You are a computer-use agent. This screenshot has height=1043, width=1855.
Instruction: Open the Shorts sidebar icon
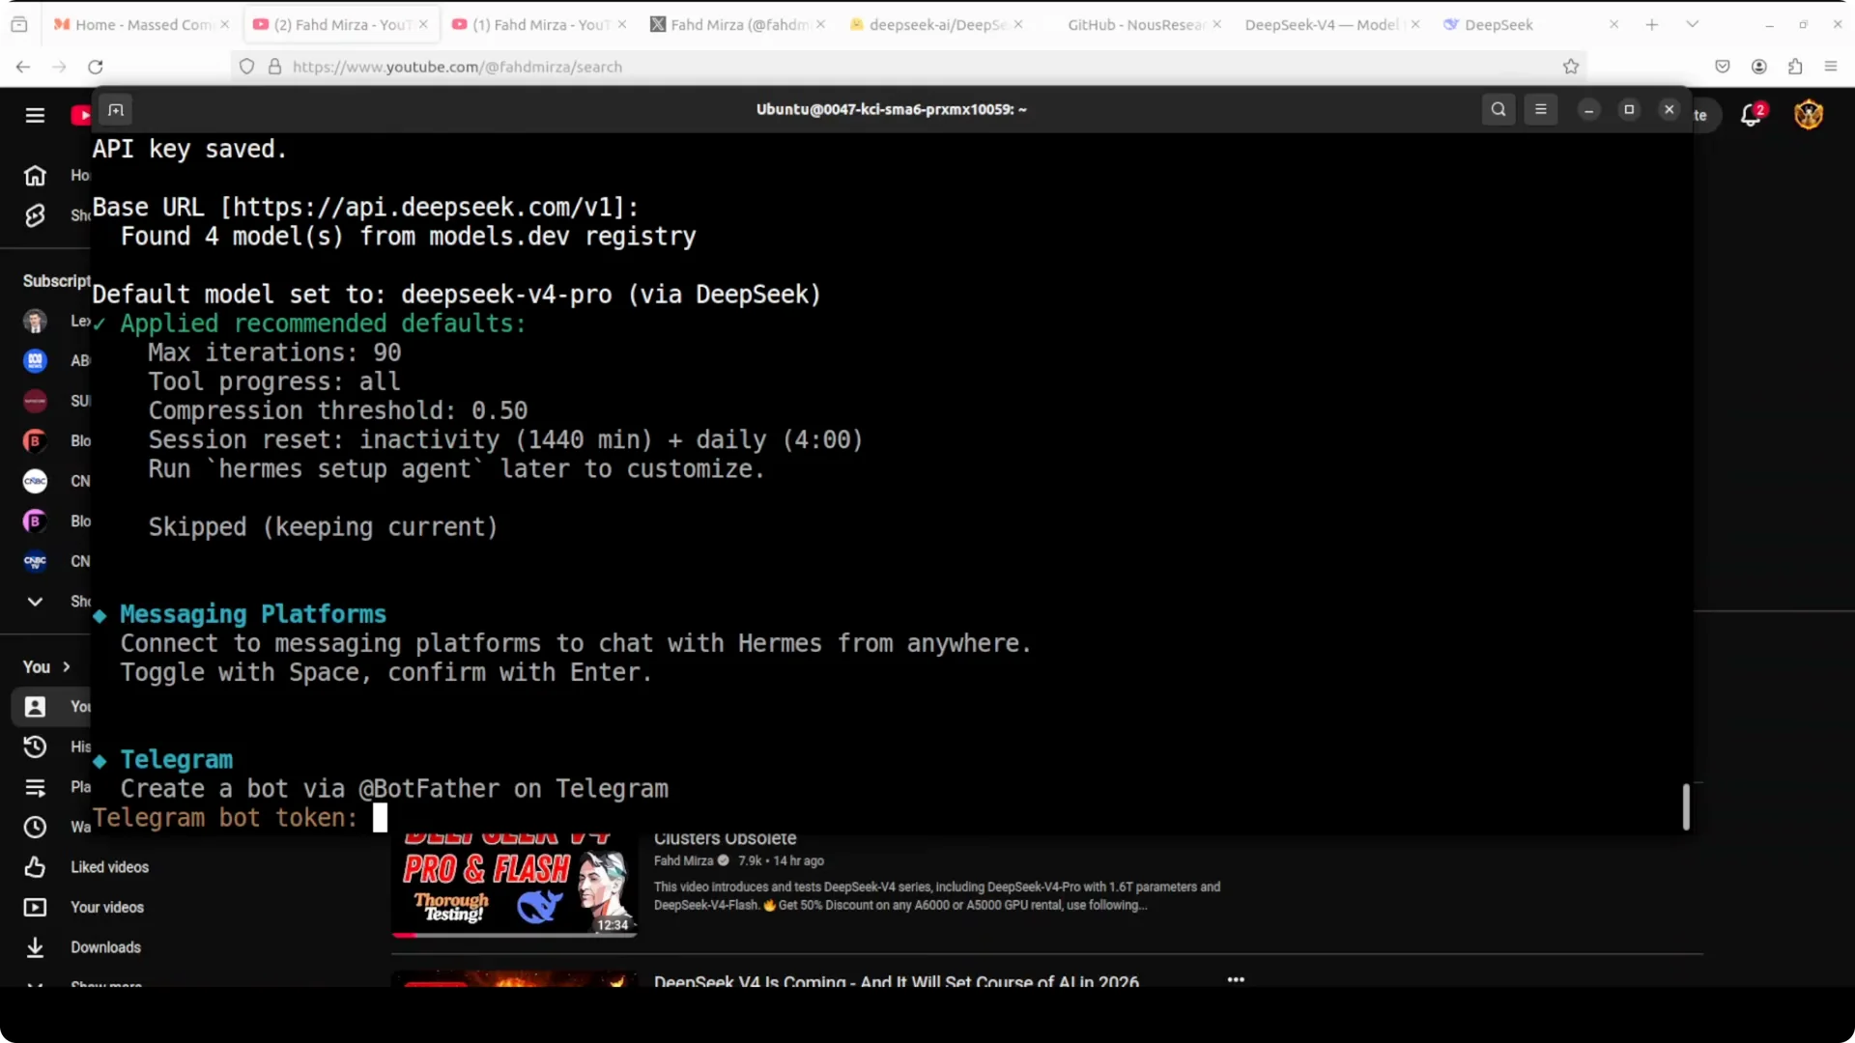click(35, 215)
